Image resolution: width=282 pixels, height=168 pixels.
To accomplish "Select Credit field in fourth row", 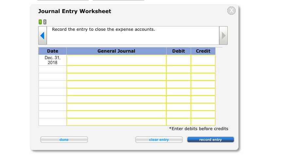I will (203, 84).
